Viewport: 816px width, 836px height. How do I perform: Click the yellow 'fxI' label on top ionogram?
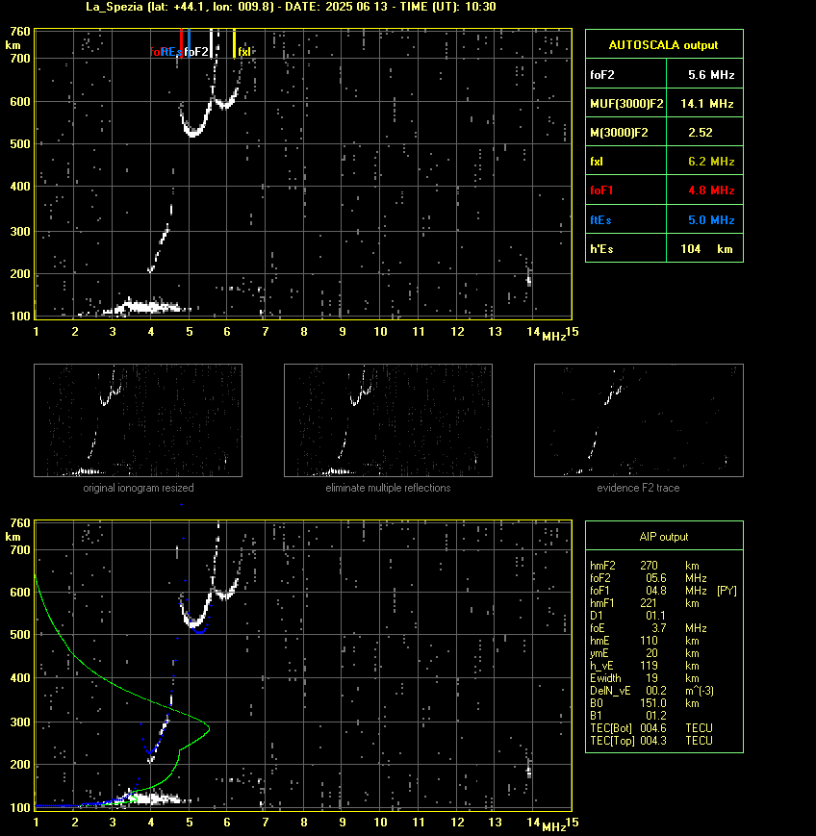coord(244,52)
